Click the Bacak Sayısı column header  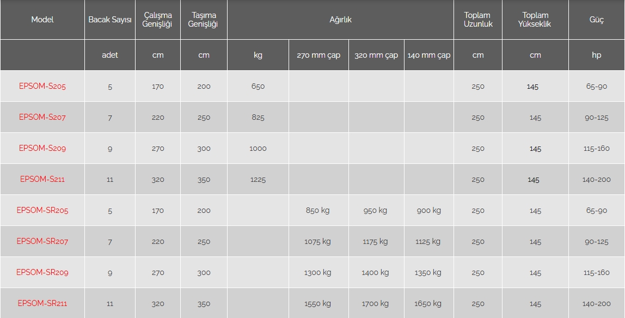[110, 20]
